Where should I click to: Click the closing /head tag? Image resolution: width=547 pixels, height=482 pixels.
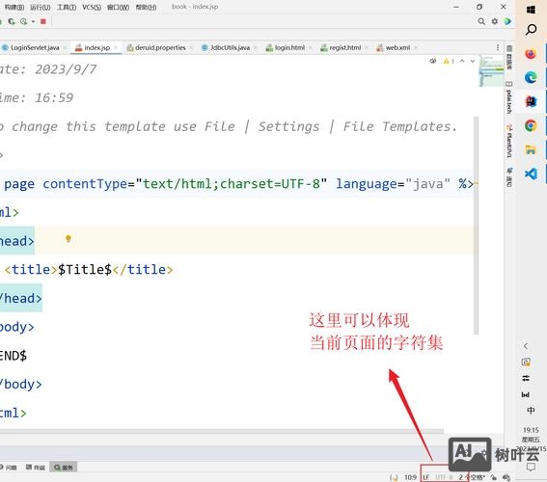coord(20,298)
